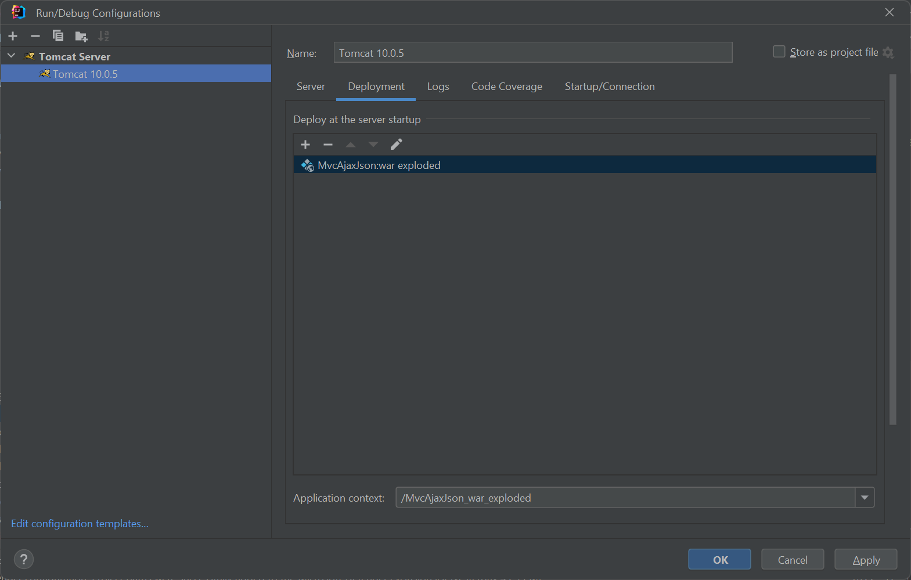Sort configurations alphabetically icon
Image resolution: width=911 pixels, height=580 pixels.
(103, 36)
